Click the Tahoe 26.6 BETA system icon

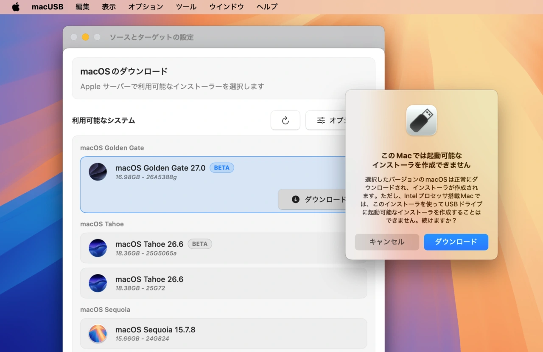coord(98,248)
